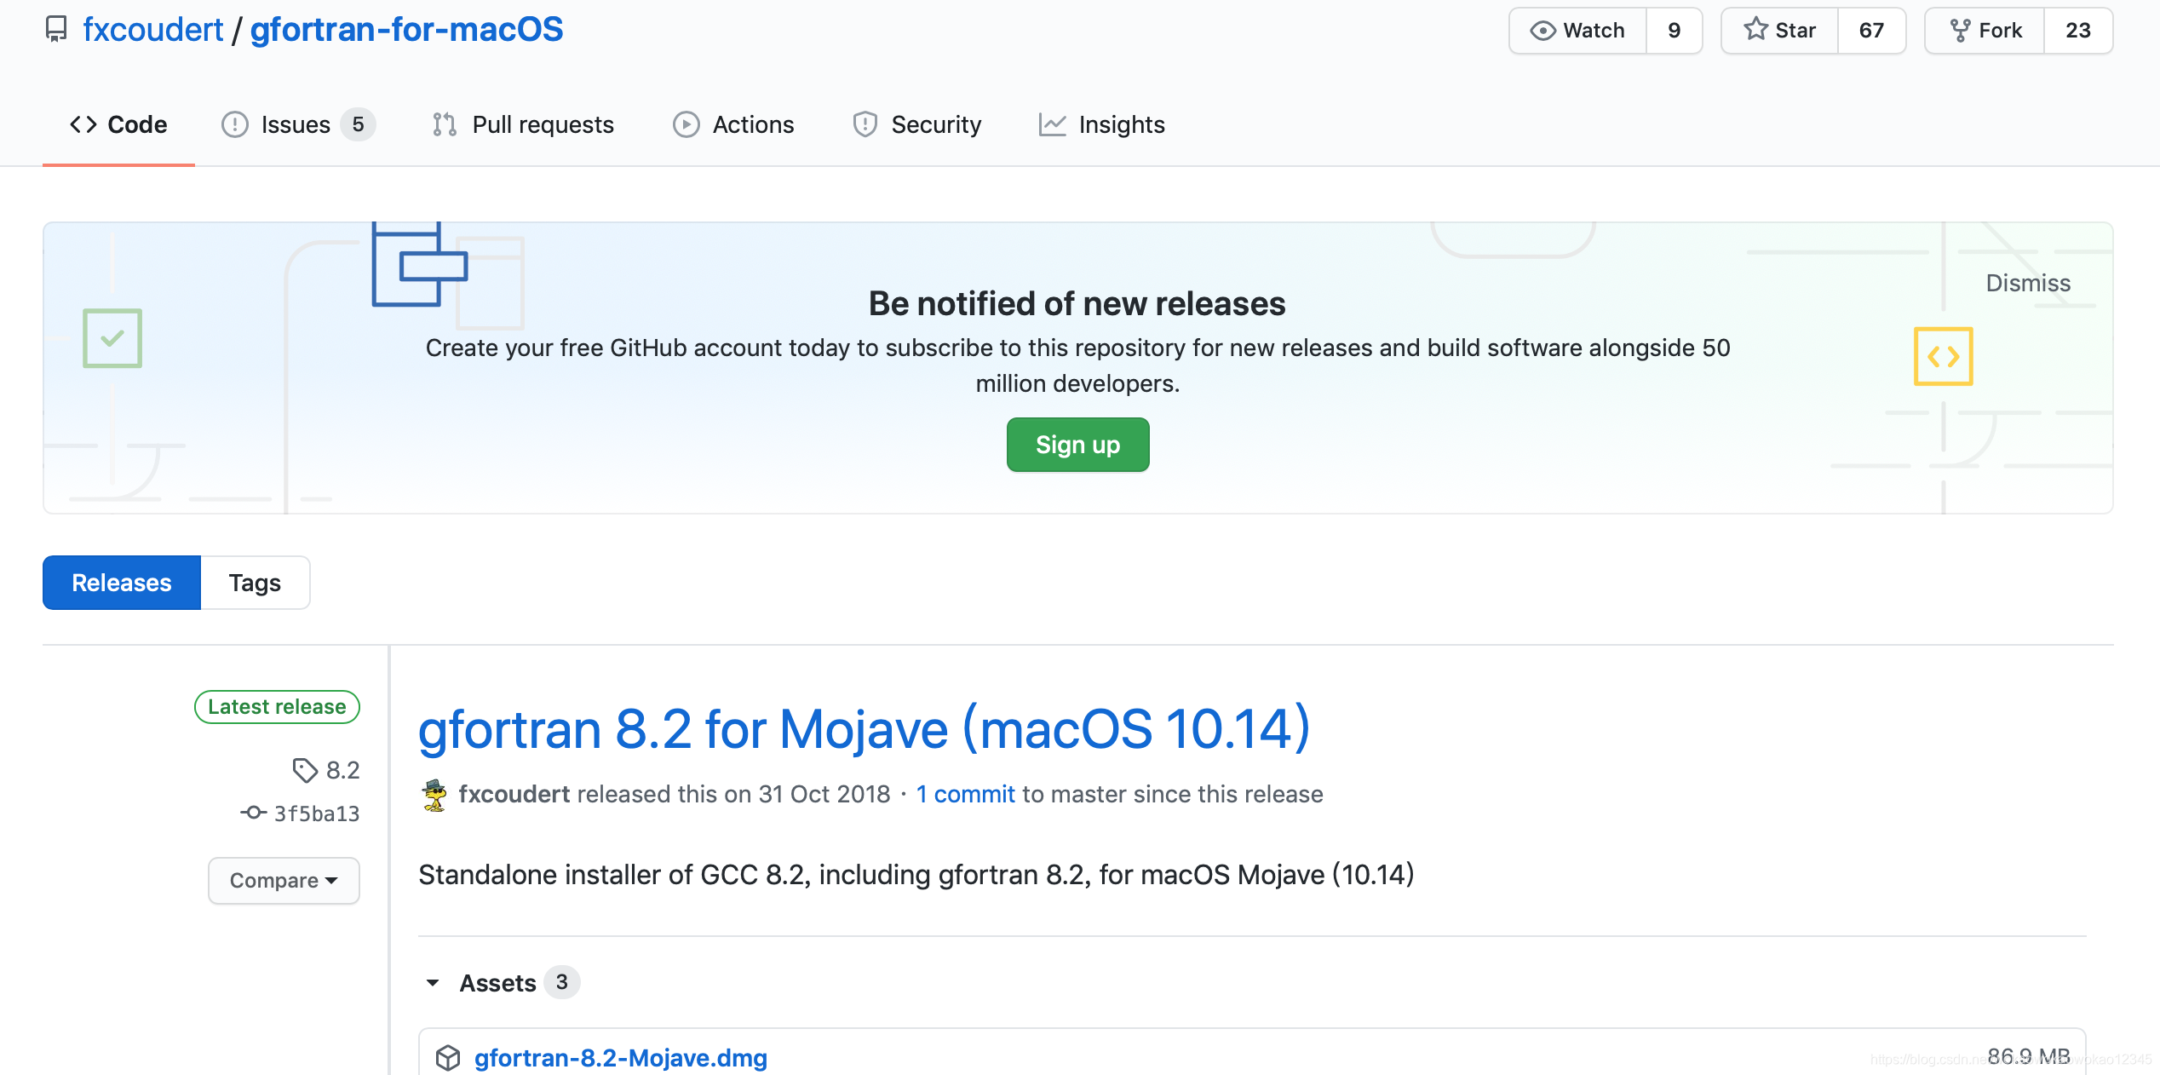This screenshot has height=1075, width=2160.
Task: Click the package icon beside gfortran-8.2-Mojave.dmg
Action: (x=448, y=1057)
